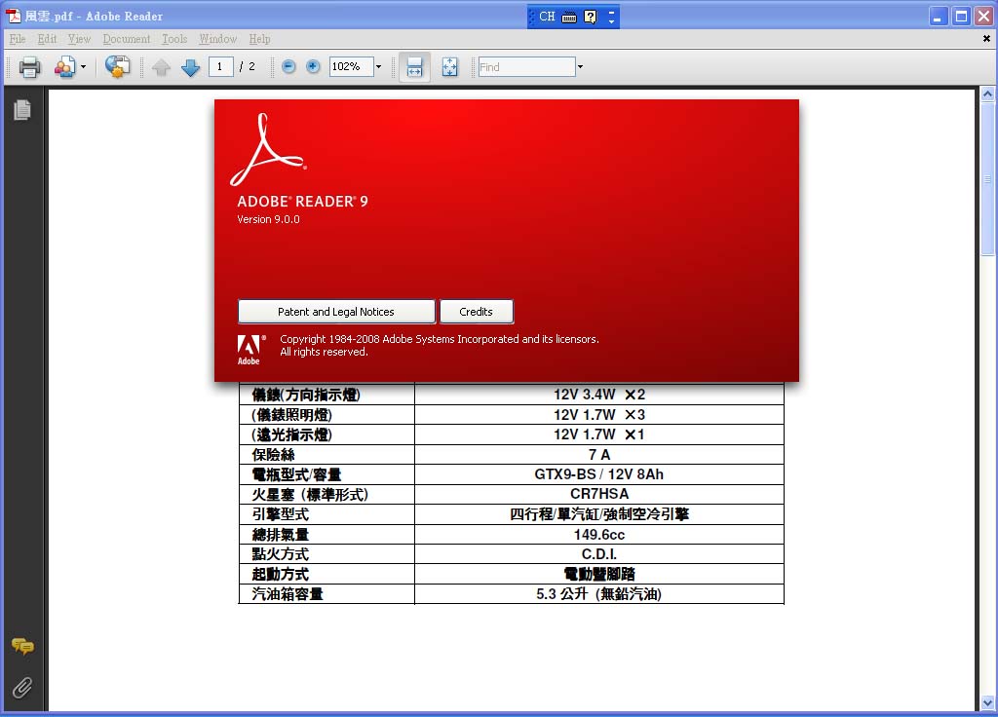Screen dimensions: 998x717
Task: Open the View menu
Action: [79, 39]
